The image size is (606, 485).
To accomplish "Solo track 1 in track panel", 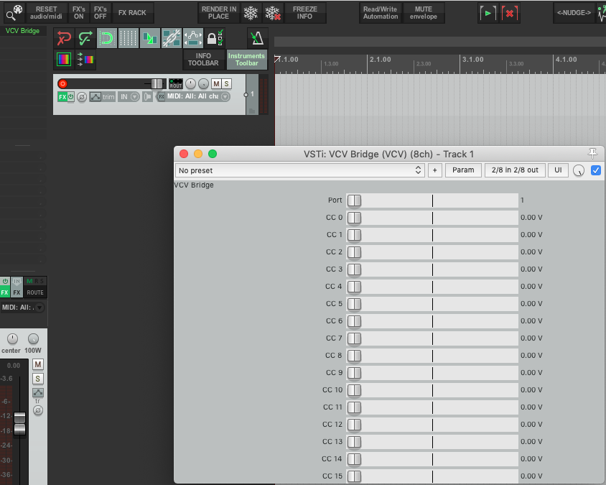I will [x=226, y=83].
